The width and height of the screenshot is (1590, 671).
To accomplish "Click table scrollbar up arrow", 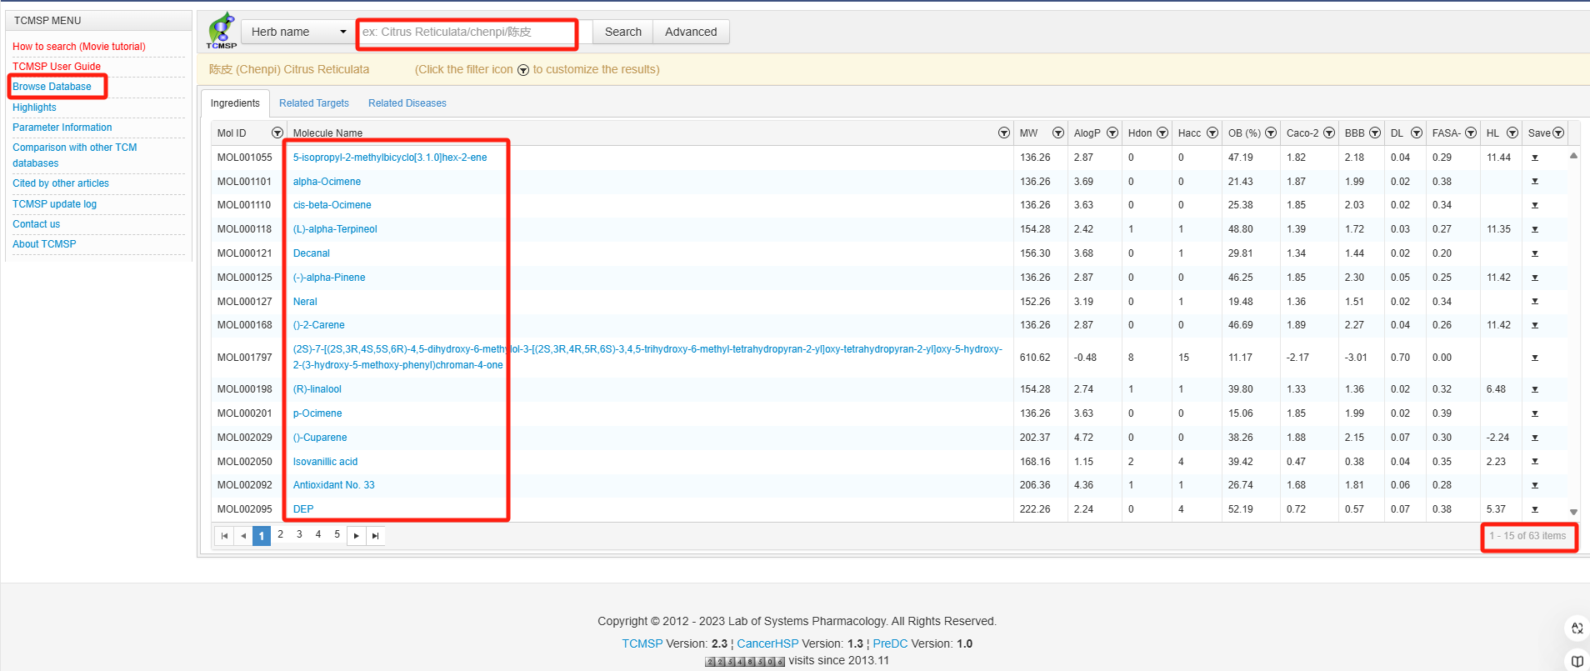I will click(x=1573, y=156).
